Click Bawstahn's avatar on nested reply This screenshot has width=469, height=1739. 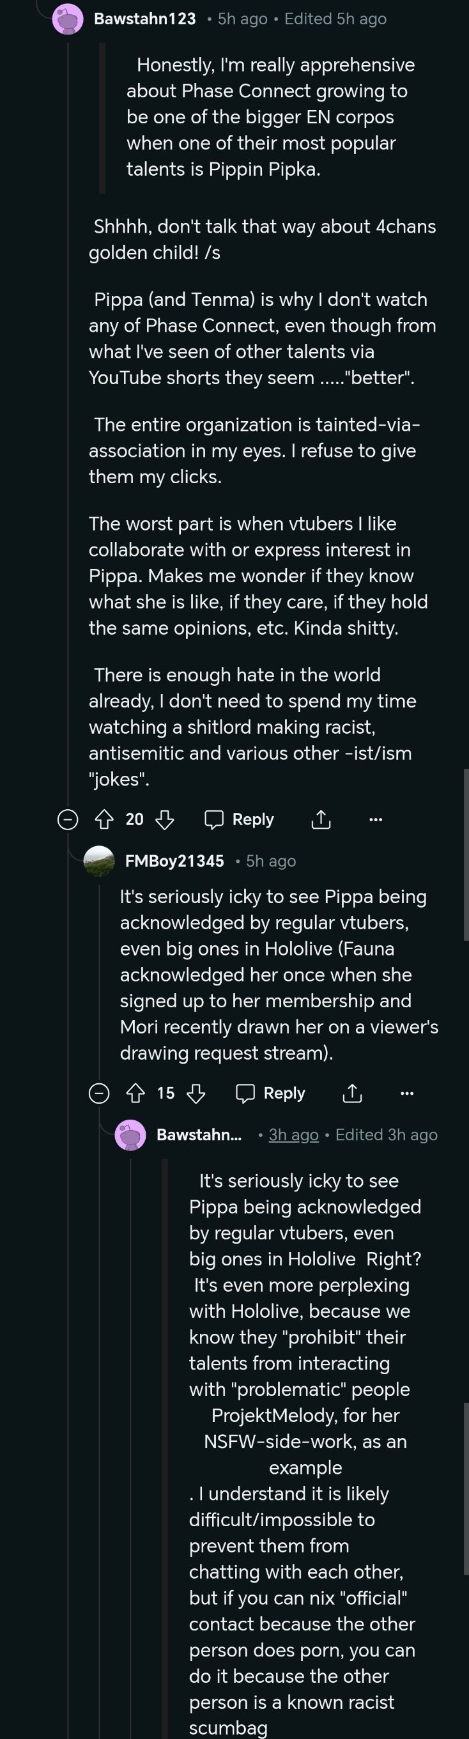pyautogui.click(x=130, y=1135)
